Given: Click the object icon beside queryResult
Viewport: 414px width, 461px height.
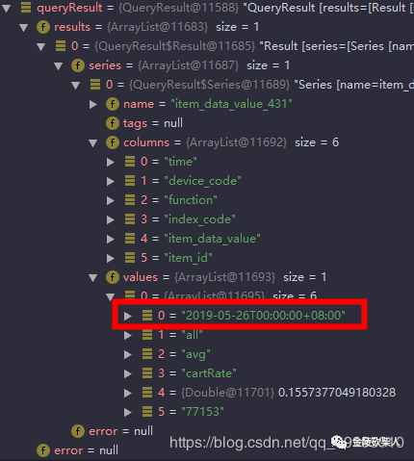Looking at the screenshot, I should click(x=26, y=8).
